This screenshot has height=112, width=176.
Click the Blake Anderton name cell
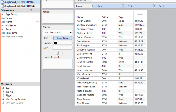coord(85,33)
